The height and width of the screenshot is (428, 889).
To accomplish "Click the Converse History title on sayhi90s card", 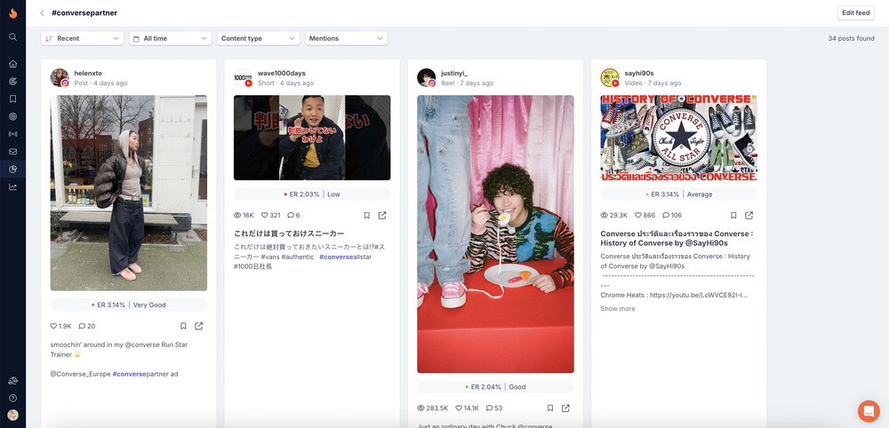I will pyautogui.click(x=677, y=238).
